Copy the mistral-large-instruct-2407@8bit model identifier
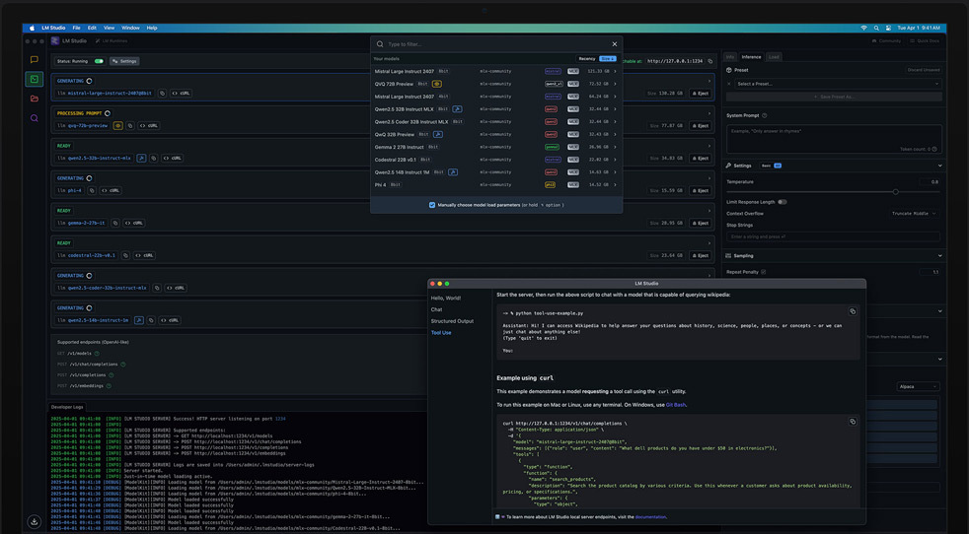 click(x=162, y=93)
